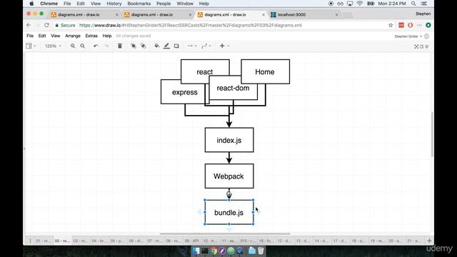This screenshot has width=457, height=257.
Task: Open the insert plus dropdown
Action: click(x=224, y=46)
